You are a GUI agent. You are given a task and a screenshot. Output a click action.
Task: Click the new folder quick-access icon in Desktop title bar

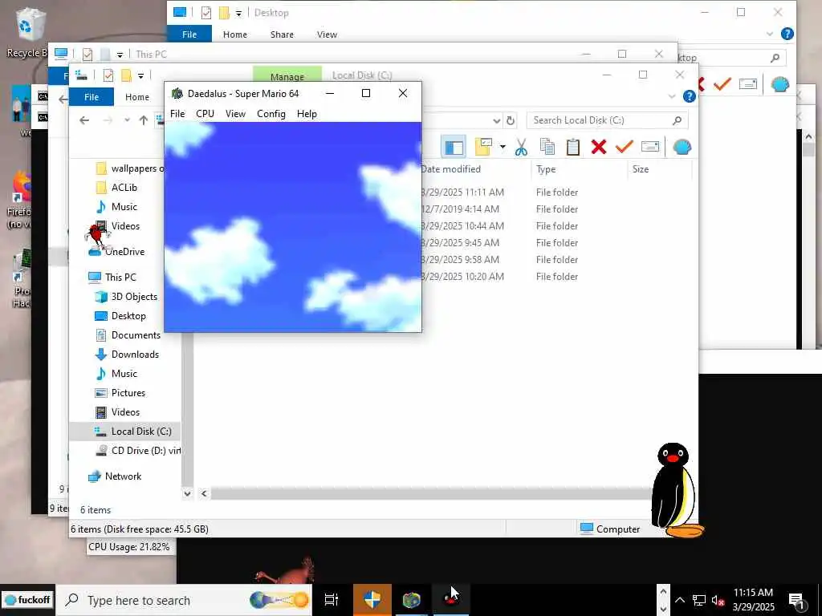(x=225, y=13)
